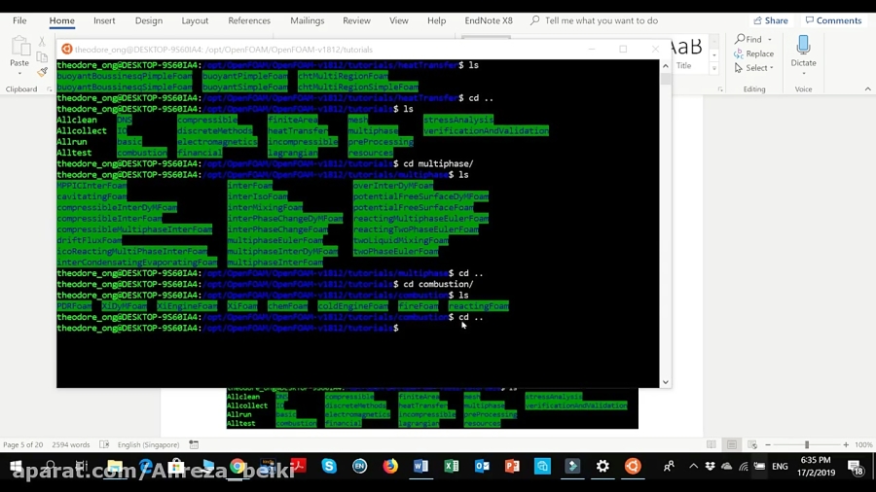
Task: Apply the Title style
Action: coord(686,55)
